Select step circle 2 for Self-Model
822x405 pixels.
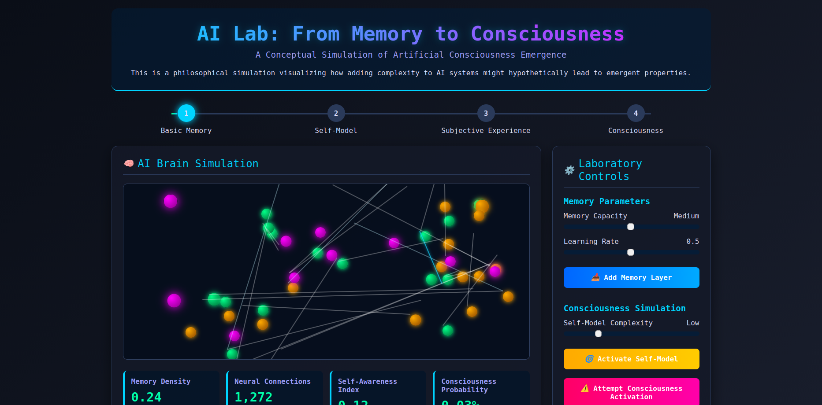coord(336,113)
